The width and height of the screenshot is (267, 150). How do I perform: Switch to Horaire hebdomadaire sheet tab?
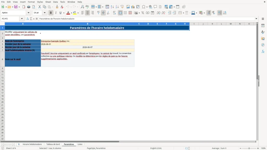pyautogui.click(x=32, y=144)
